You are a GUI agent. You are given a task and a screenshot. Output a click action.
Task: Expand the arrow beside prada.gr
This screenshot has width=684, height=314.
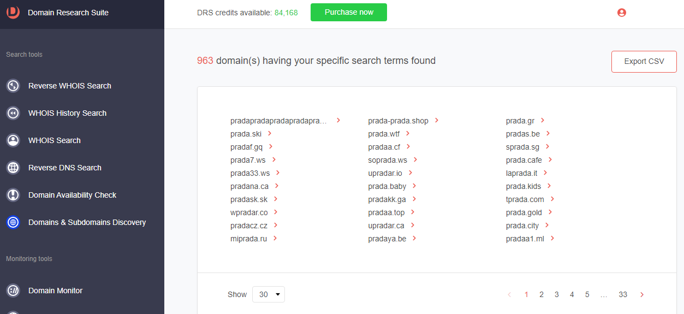543,120
